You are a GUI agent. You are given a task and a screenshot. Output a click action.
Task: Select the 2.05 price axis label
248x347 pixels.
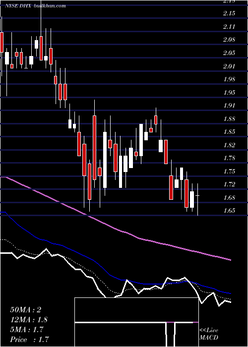pyautogui.click(x=229, y=53)
